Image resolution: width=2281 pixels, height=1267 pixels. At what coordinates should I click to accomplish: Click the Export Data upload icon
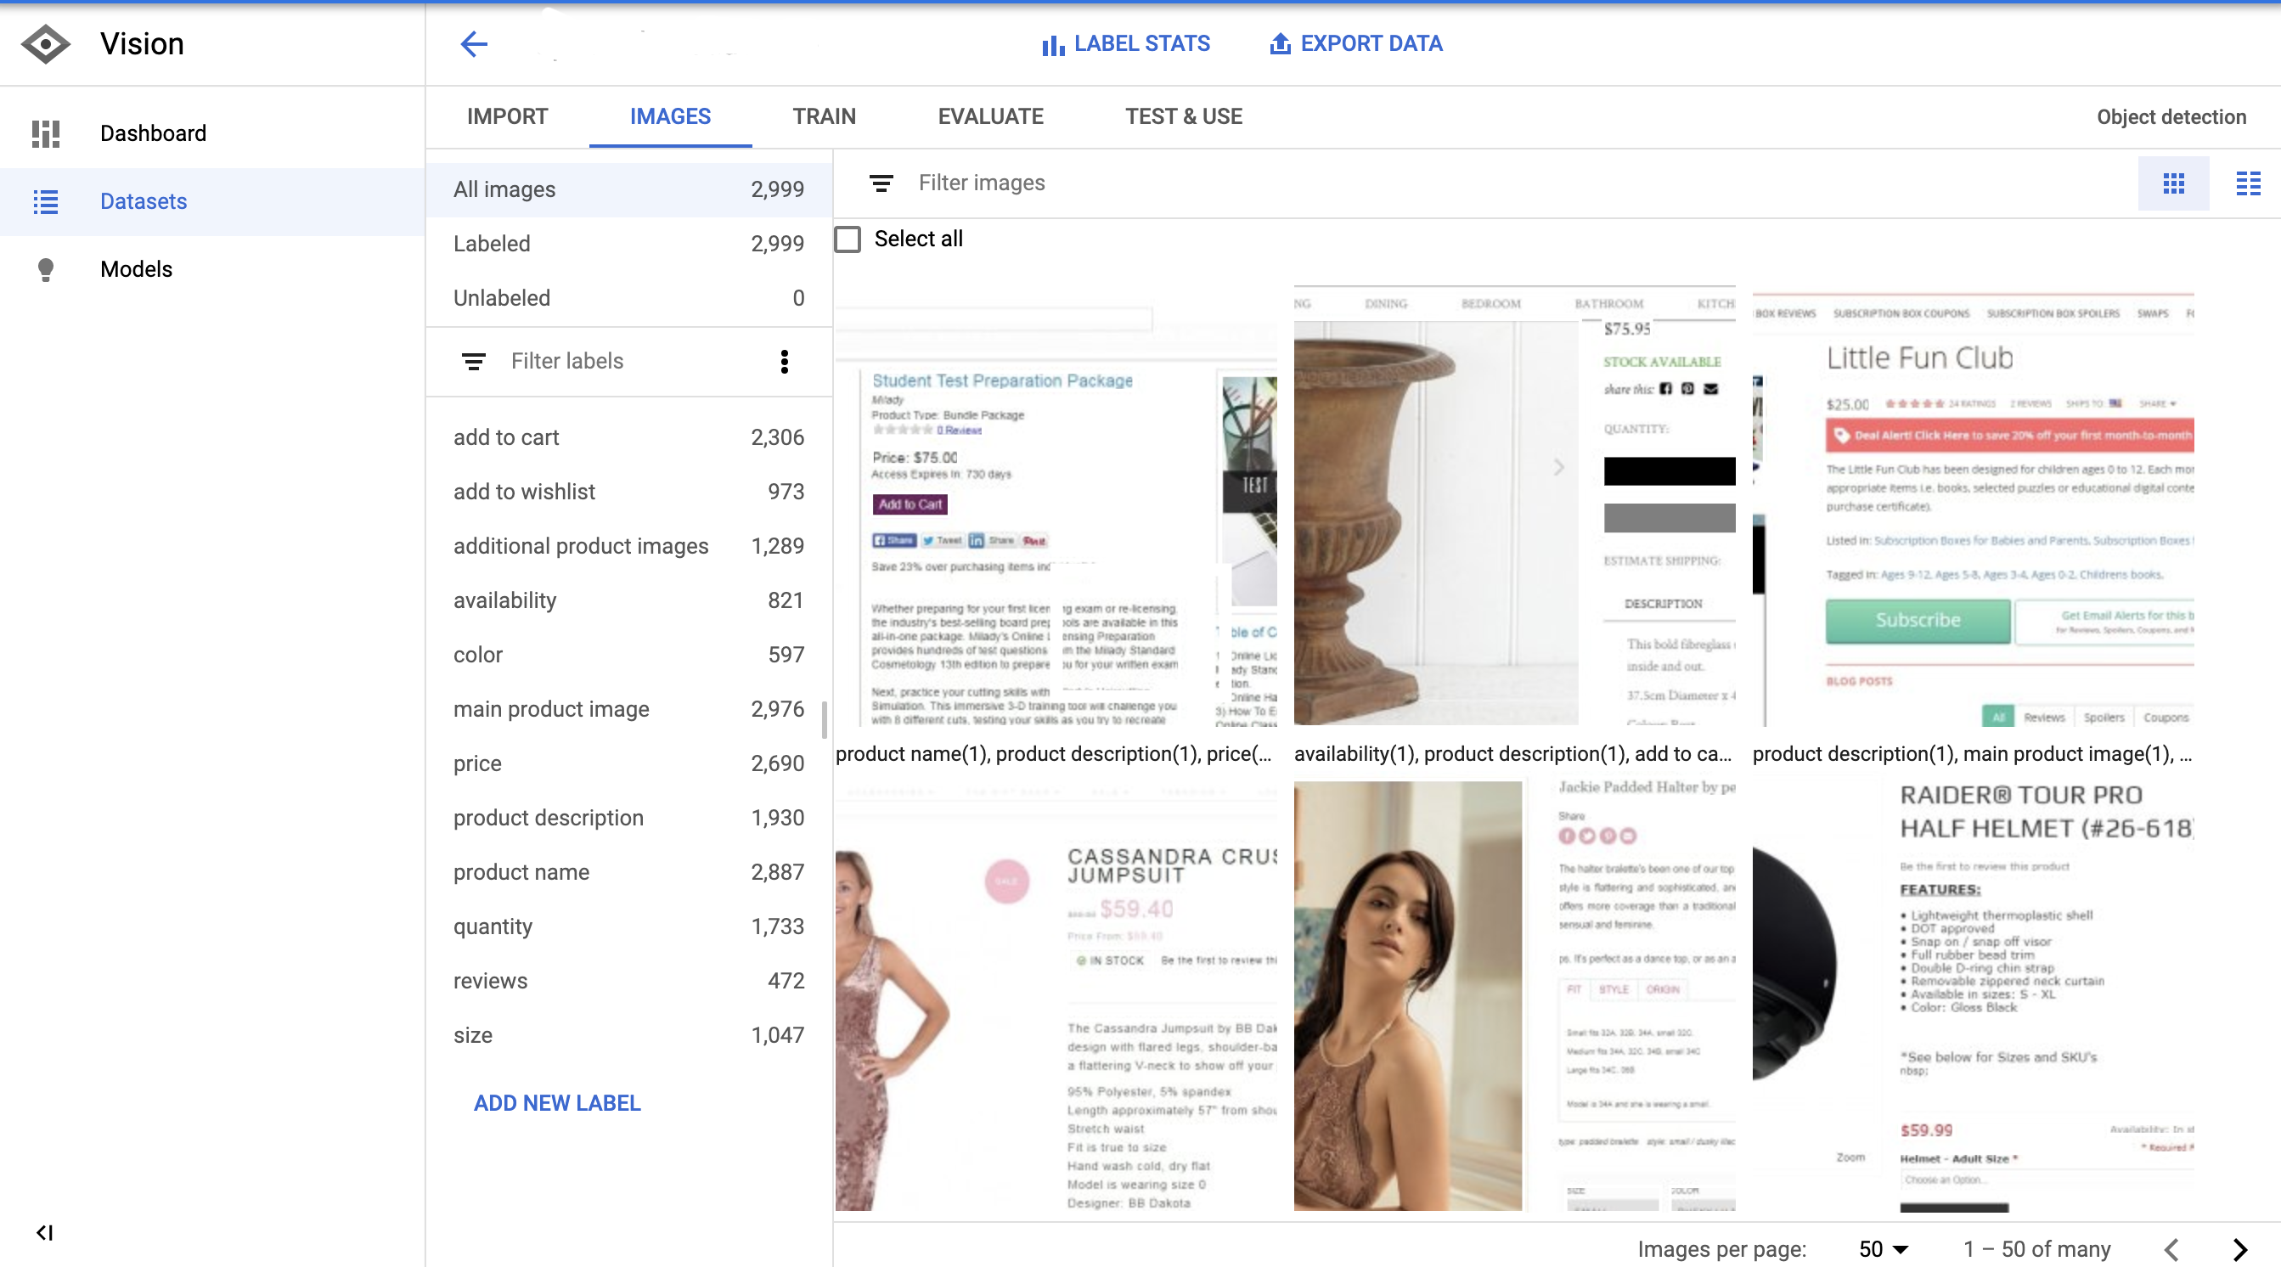1280,43
